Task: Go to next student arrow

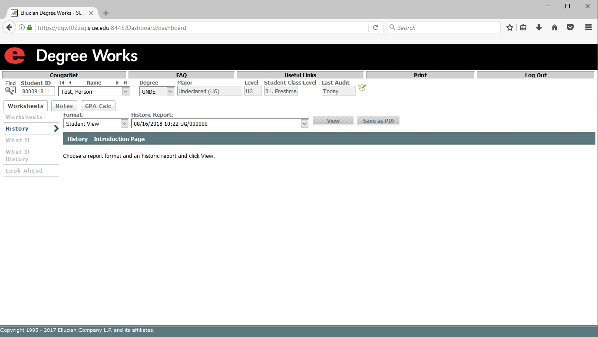Action: [x=117, y=83]
